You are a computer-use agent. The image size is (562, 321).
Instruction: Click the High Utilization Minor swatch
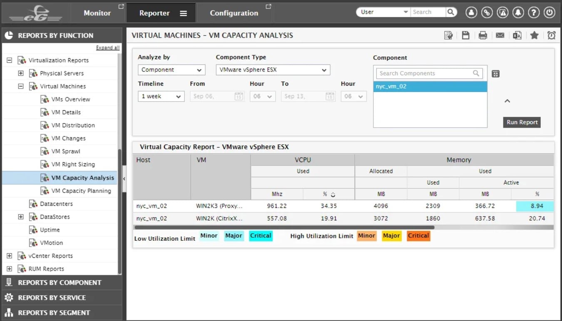pyautogui.click(x=366, y=236)
